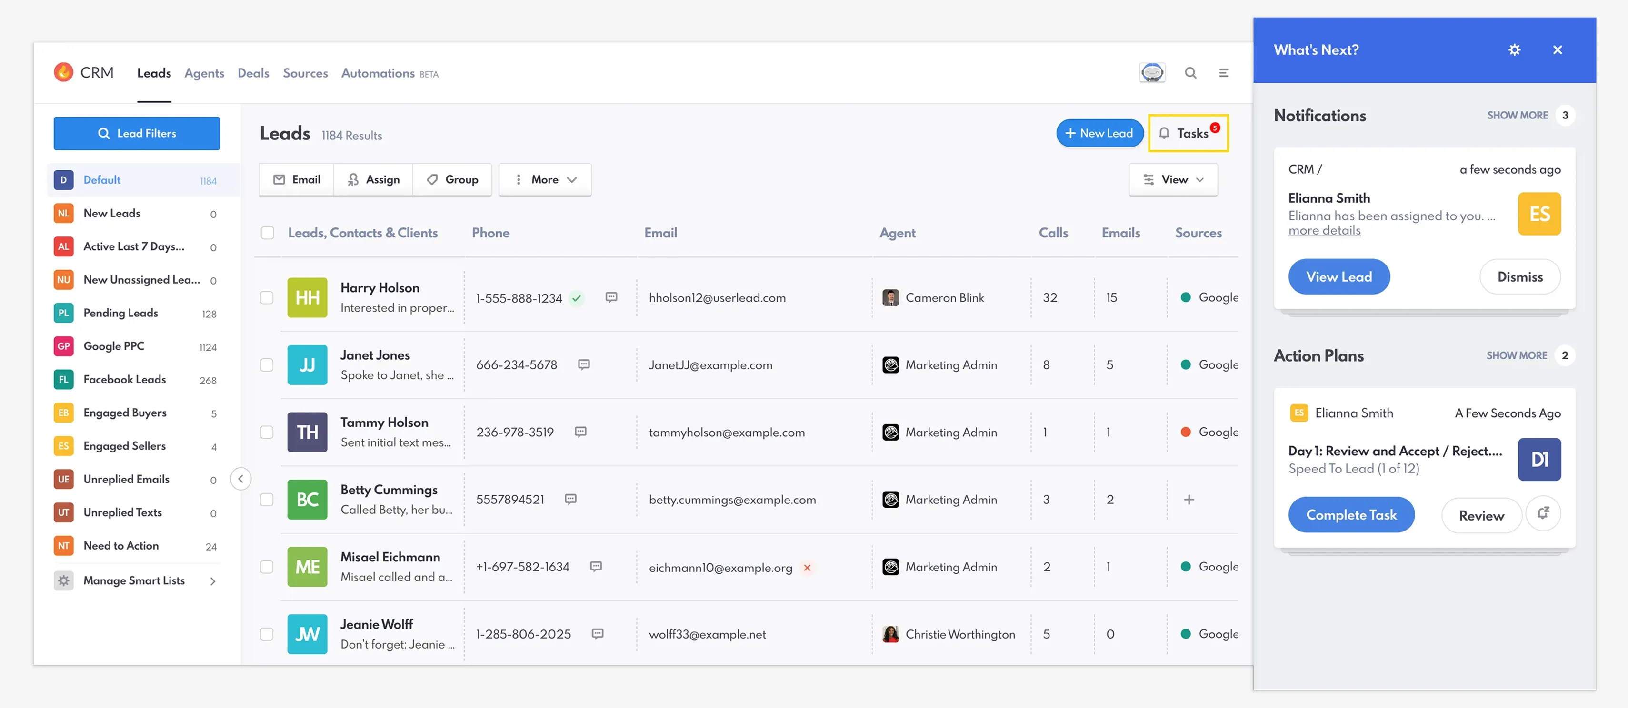This screenshot has height=708, width=1628.
Task: Tick the checkbox for Janet Jones
Action: (267, 364)
